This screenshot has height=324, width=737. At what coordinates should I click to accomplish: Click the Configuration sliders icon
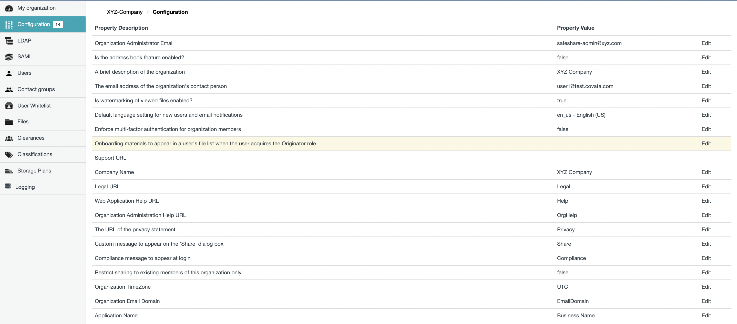coord(9,25)
